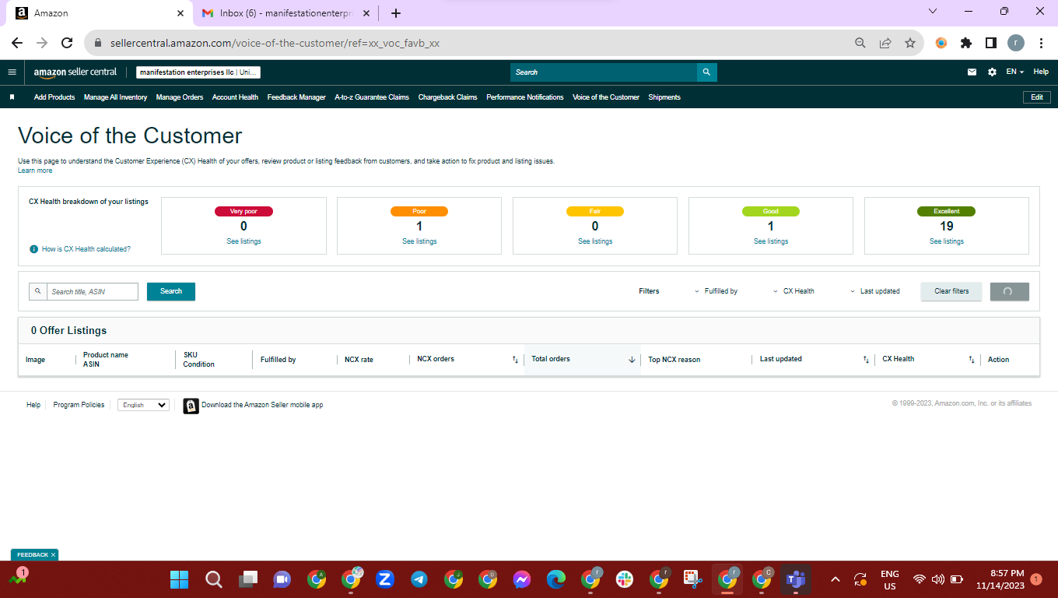Open Program Policies in the footer
1058x598 pixels.
(79, 405)
